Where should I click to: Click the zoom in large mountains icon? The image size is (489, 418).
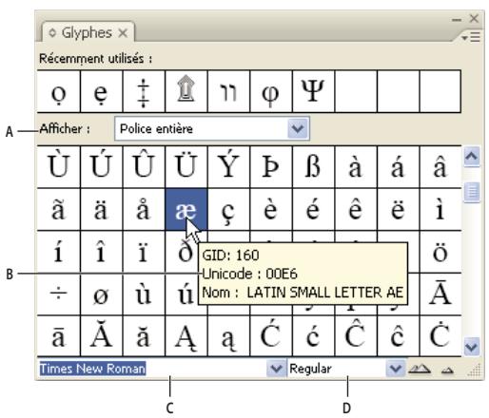(x=420, y=369)
